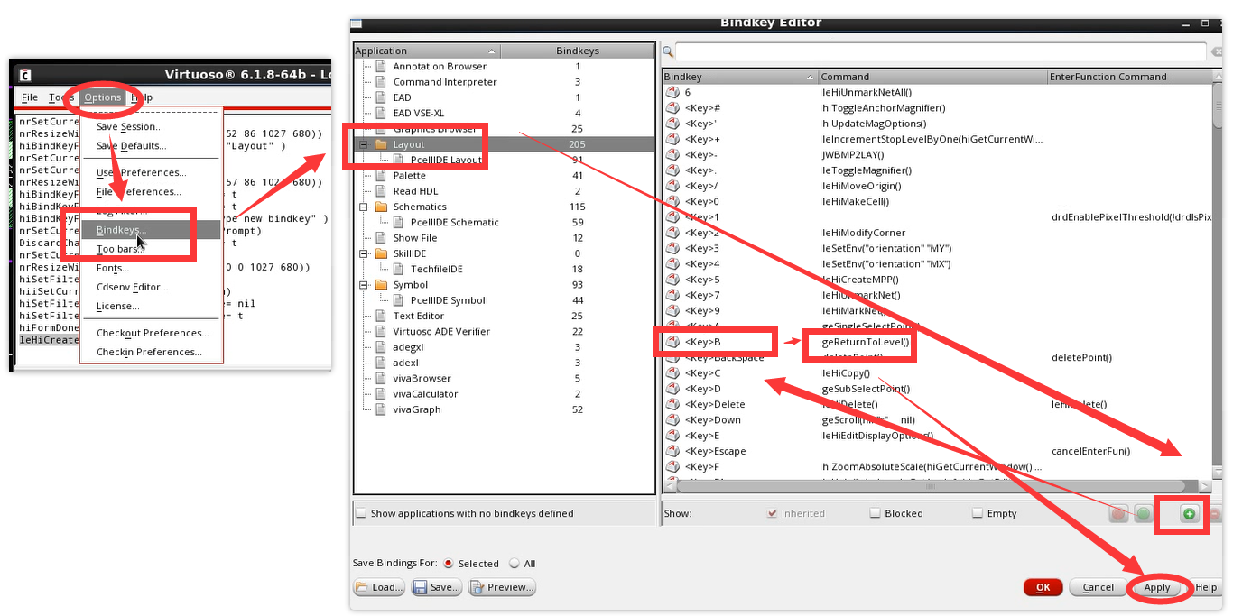Click the red OK button
The image size is (1233, 616).
pos(1043,587)
